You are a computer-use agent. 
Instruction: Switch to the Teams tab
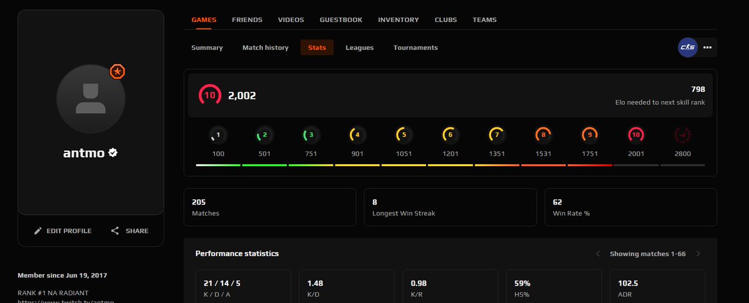pos(484,20)
